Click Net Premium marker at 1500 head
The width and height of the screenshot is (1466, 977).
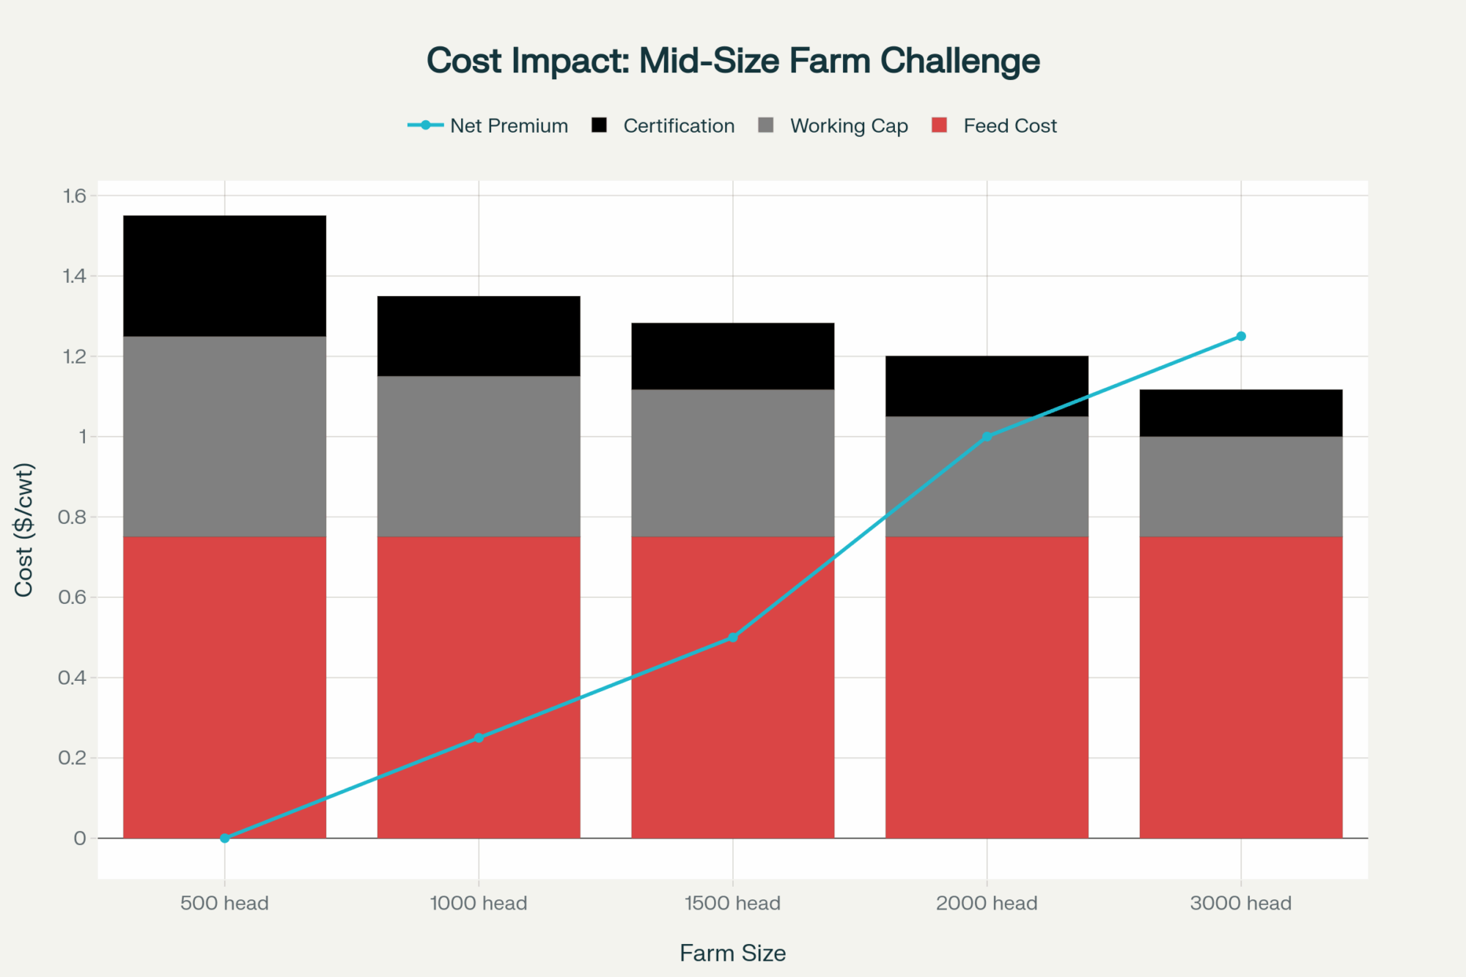click(733, 638)
